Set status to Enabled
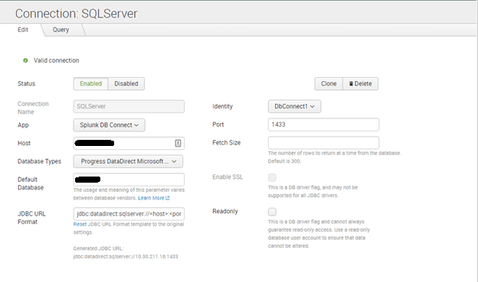 [x=91, y=83]
